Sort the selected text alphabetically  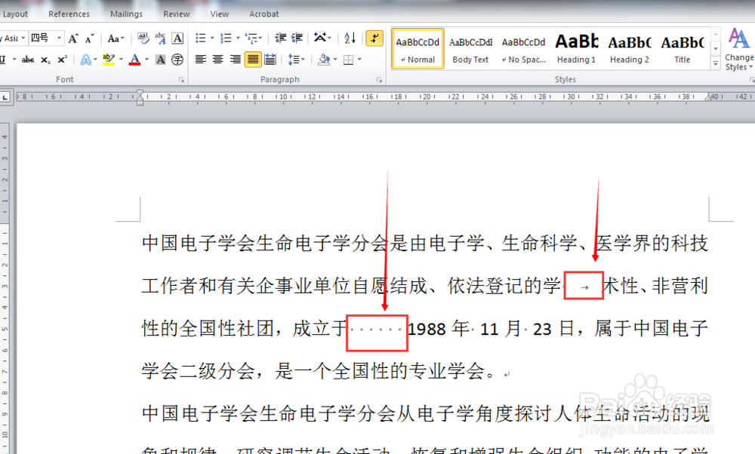(x=350, y=38)
